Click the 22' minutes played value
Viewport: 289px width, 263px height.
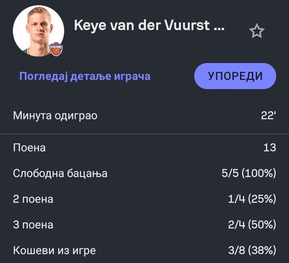pyautogui.click(x=268, y=116)
